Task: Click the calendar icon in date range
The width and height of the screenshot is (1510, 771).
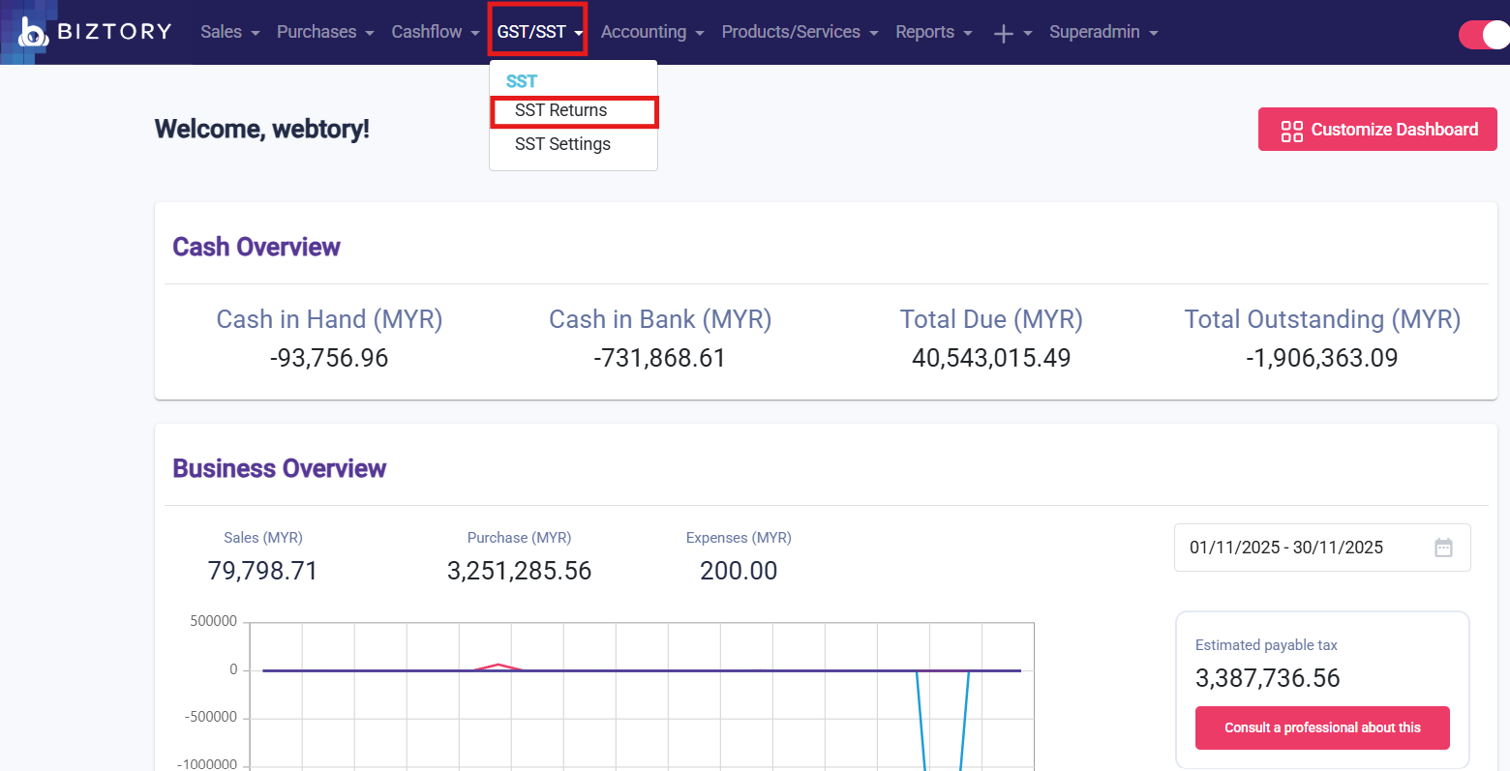Action: click(1443, 548)
